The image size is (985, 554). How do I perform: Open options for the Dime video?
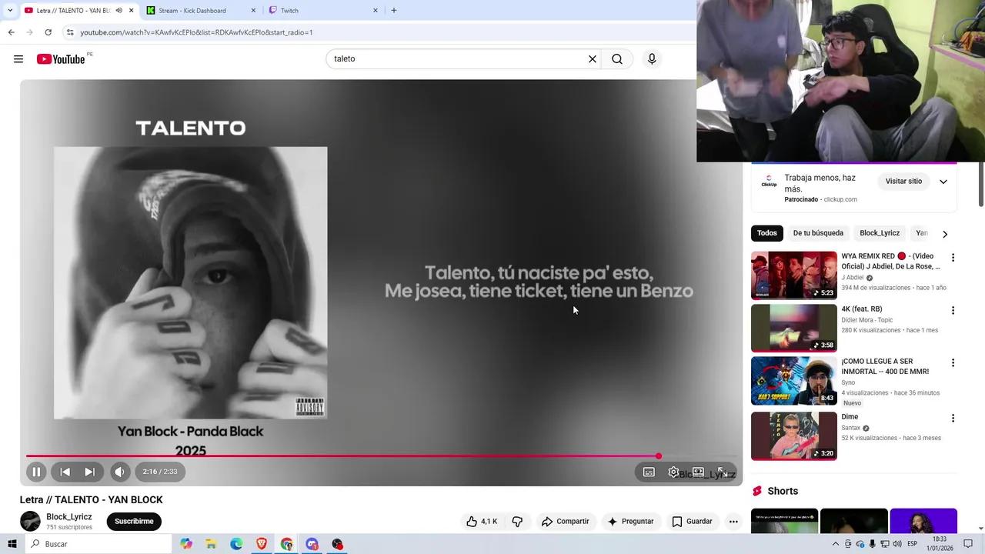tap(953, 419)
